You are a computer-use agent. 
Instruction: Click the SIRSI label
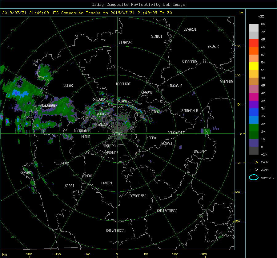click(x=70, y=186)
